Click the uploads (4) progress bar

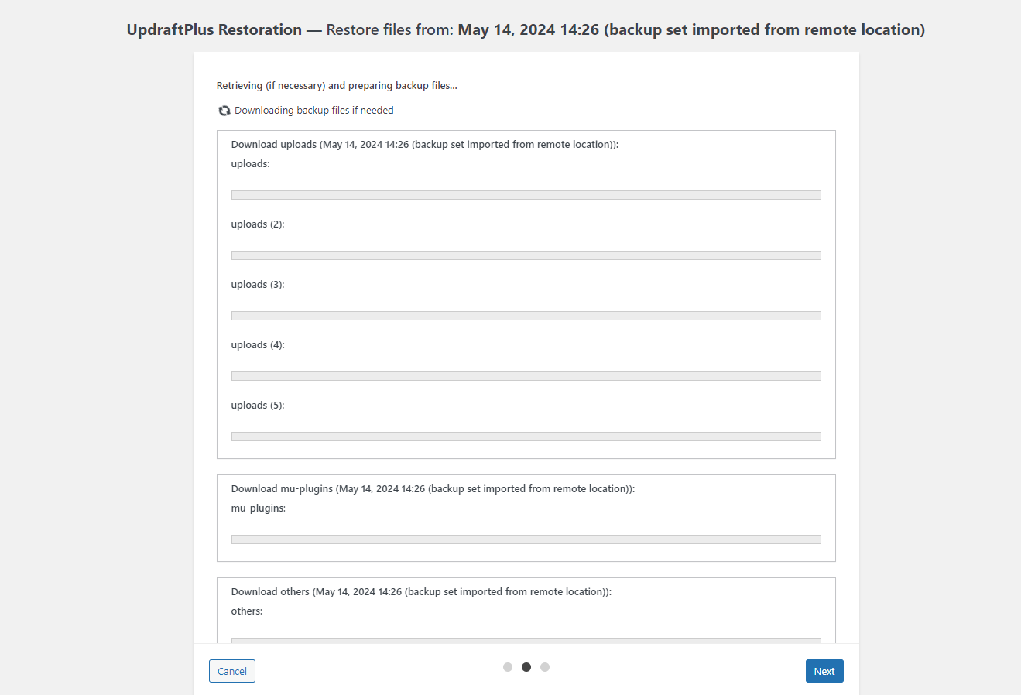[x=526, y=376]
